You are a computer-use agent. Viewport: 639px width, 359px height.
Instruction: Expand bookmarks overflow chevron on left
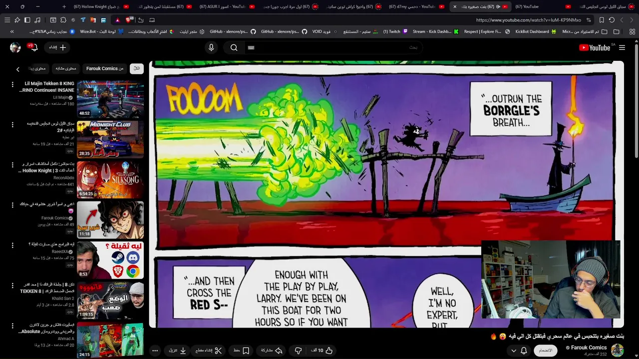click(12, 31)
